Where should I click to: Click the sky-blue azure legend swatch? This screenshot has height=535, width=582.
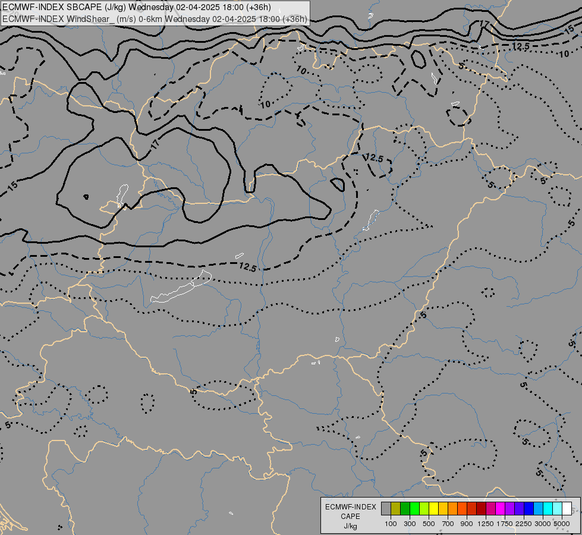pos(538,509)
